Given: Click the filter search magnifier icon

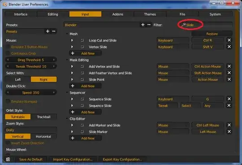Looking at the screenshot, I should click(183, 25).
